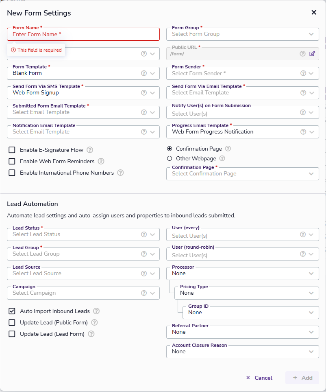This screenshot has height=392, width=326.
Task: Open the Confirmation Page dropdown
Action: point(242,174)
